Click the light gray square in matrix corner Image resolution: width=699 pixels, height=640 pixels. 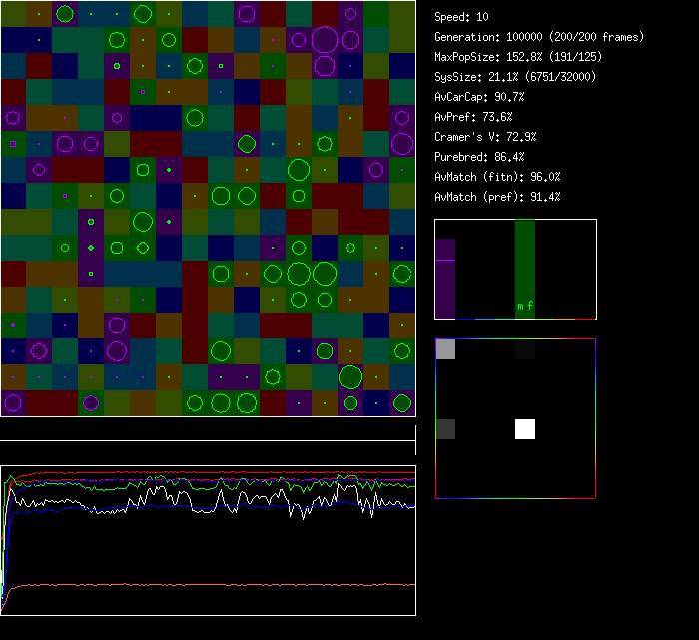coord(445,348)
